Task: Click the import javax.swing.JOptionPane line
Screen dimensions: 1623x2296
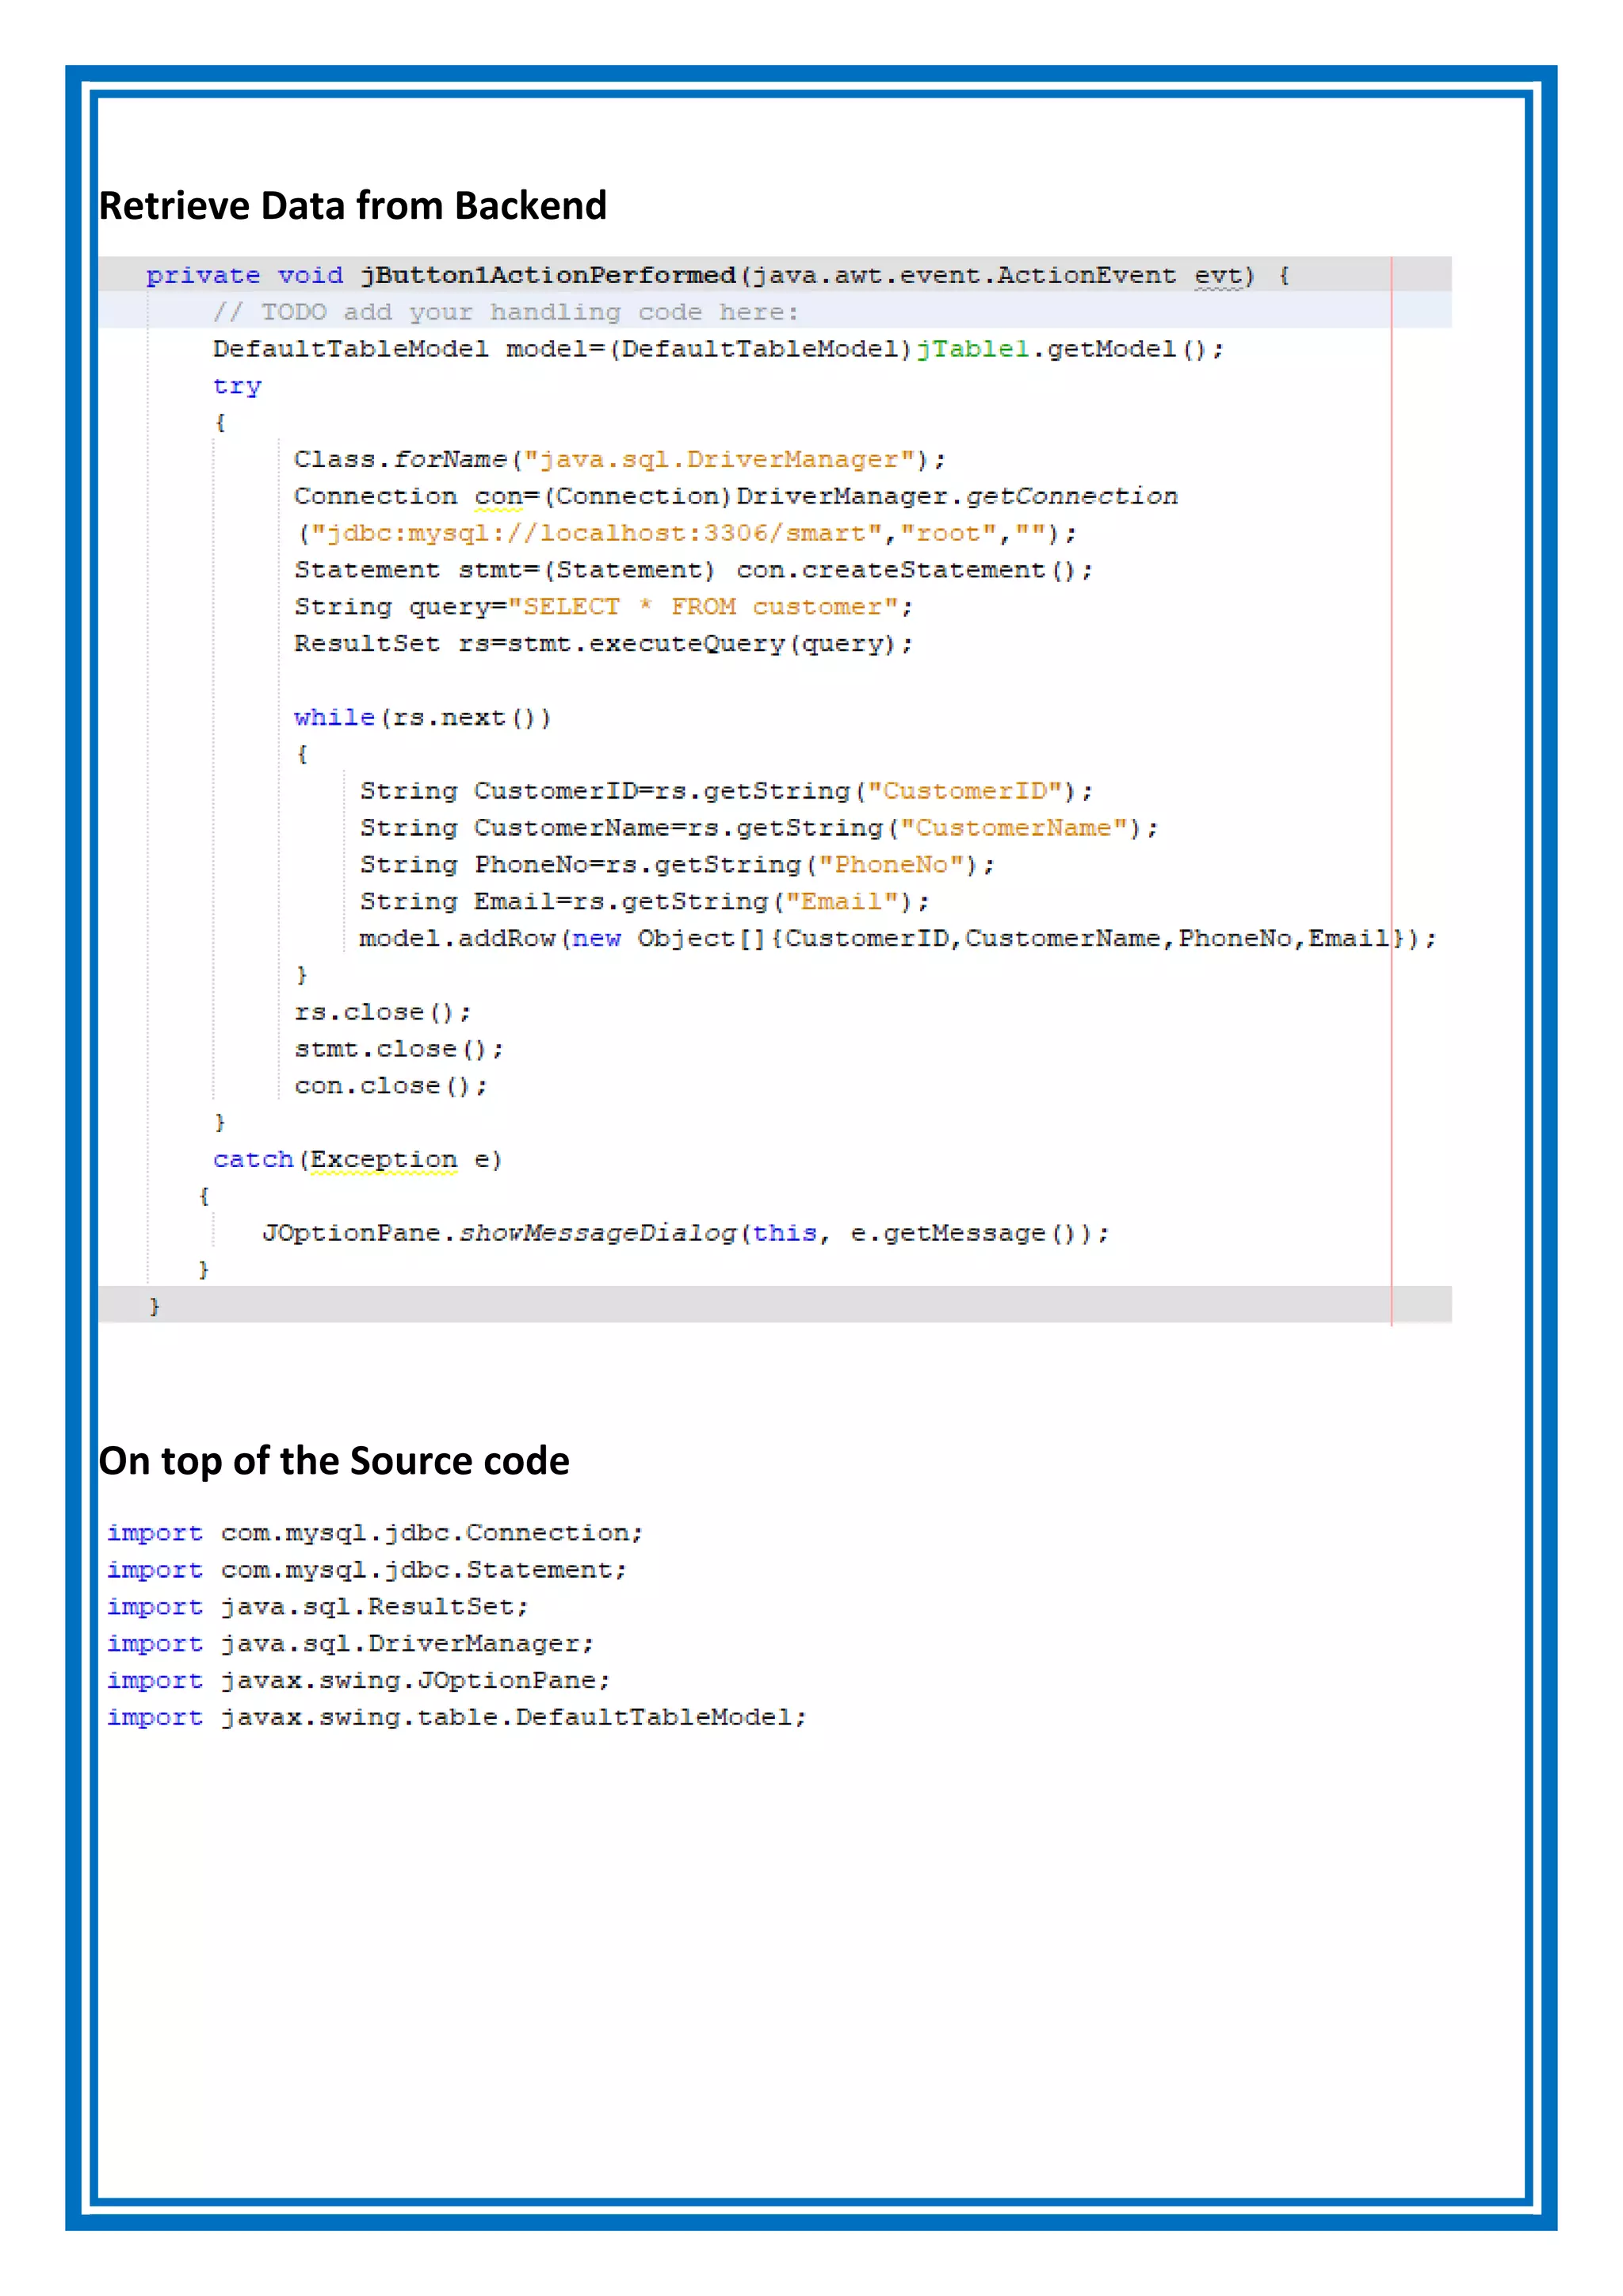Action: tap(357, 1681)
